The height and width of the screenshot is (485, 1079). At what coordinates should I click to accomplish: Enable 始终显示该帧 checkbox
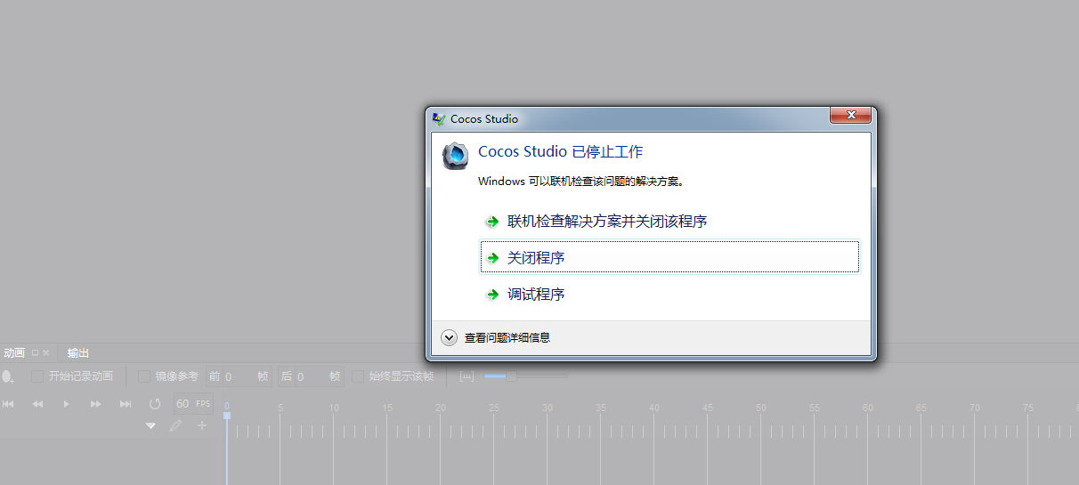358,376
